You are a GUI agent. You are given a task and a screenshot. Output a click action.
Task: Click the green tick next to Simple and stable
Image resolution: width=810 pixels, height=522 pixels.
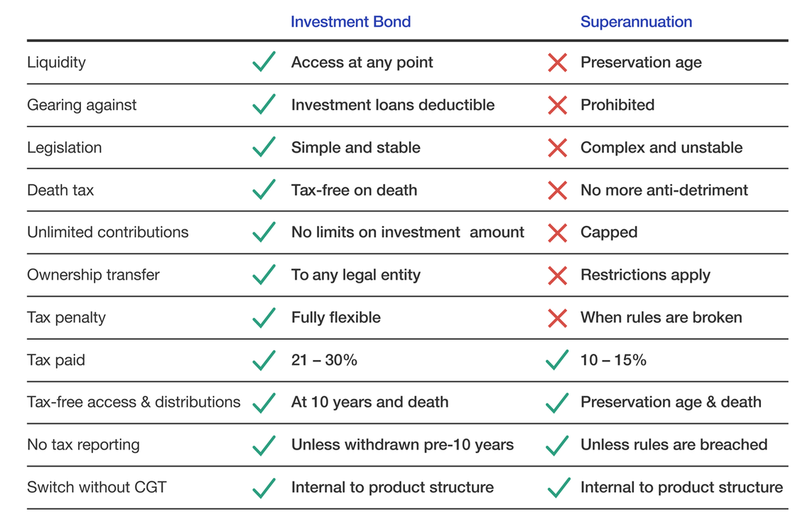point(264,146)
